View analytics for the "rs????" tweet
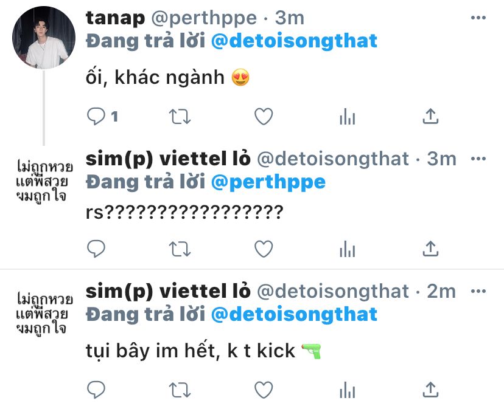 pos(346,249)
